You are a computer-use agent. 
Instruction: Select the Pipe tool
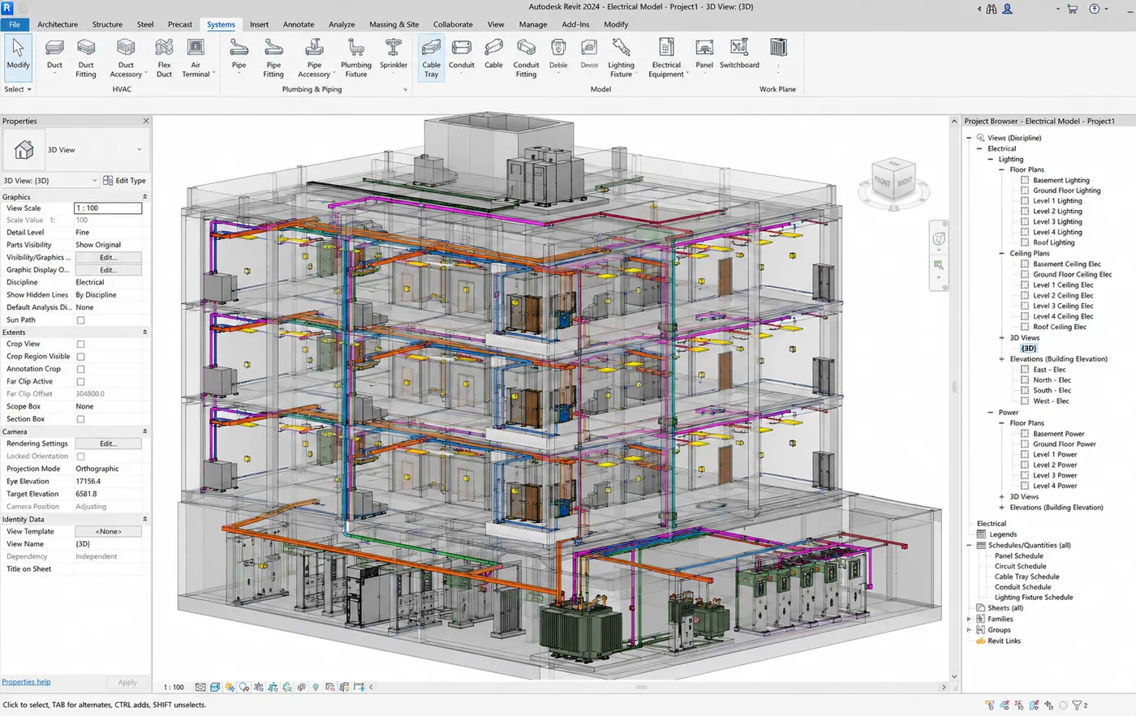point(239,56)
